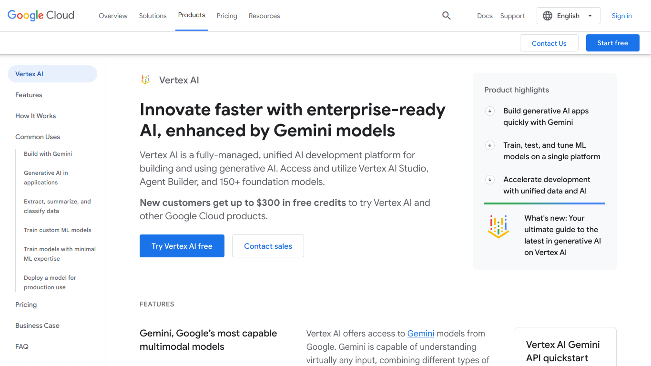Click the arrow icon beside Accelerate development
The width and height of the screenshot is (651, 366).
(x=489, y=180)
